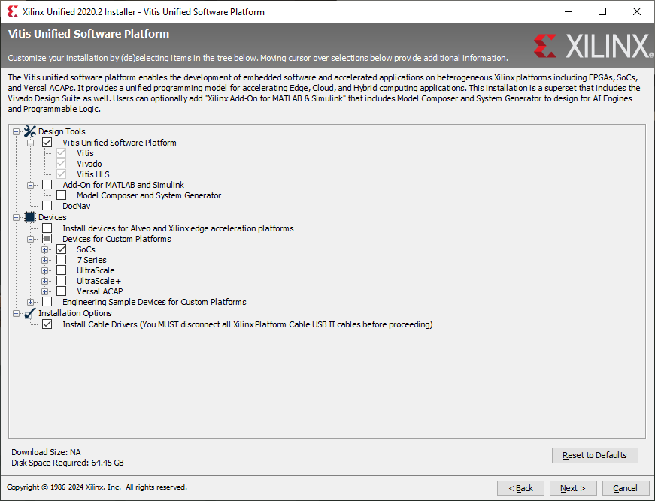Click the Design Tools wrench icon

pos(30,131)
